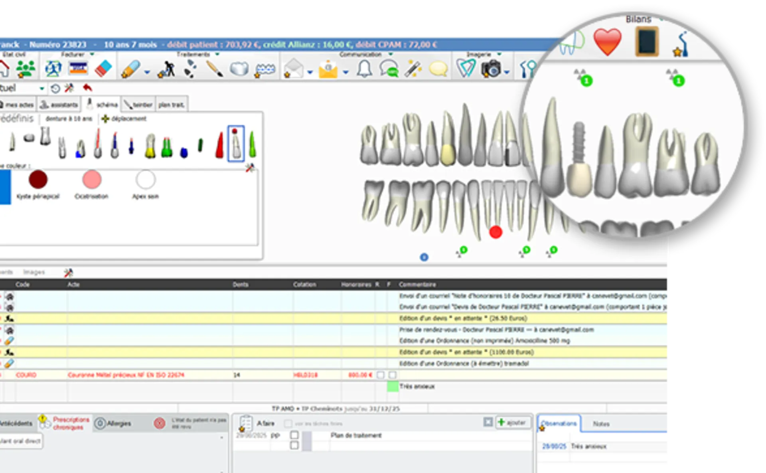The width and height of the screenshot is (766, 473).
Task: Click the déplacement button
Action: coord(124,119)
